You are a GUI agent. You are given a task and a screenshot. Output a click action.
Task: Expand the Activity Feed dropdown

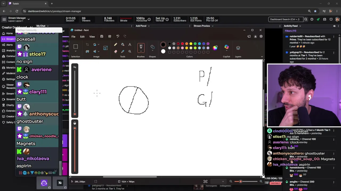[x=300, y=26]
